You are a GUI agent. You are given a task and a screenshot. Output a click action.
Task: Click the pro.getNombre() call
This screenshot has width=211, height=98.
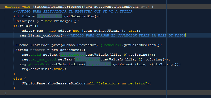[x=67, y=50]
